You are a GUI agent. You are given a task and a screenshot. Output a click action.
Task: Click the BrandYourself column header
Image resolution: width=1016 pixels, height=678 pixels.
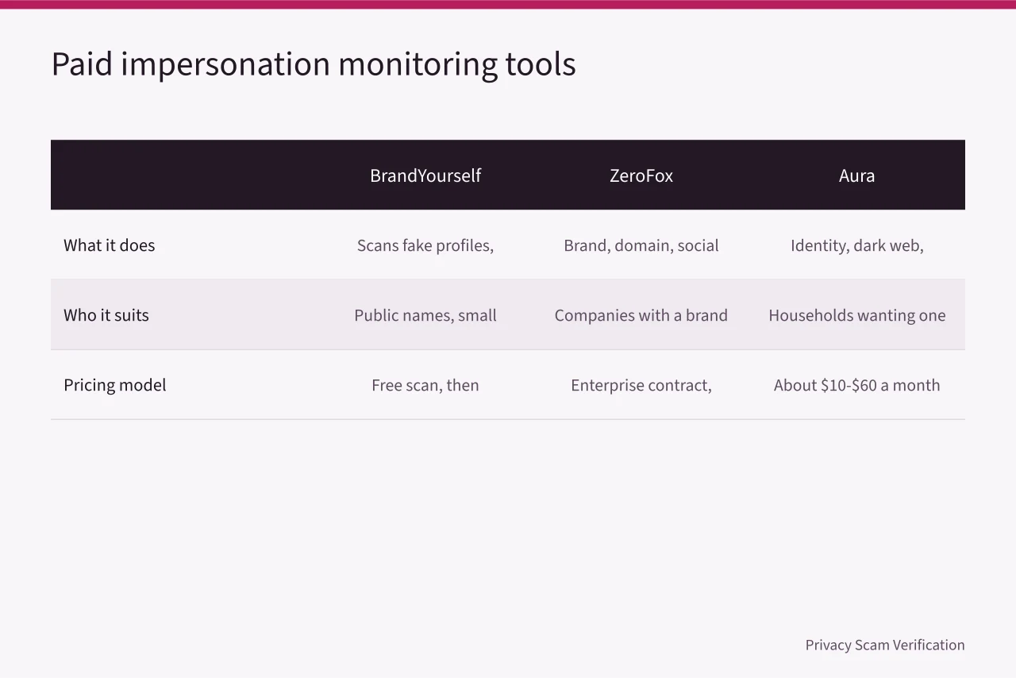[x=425, y=175]
